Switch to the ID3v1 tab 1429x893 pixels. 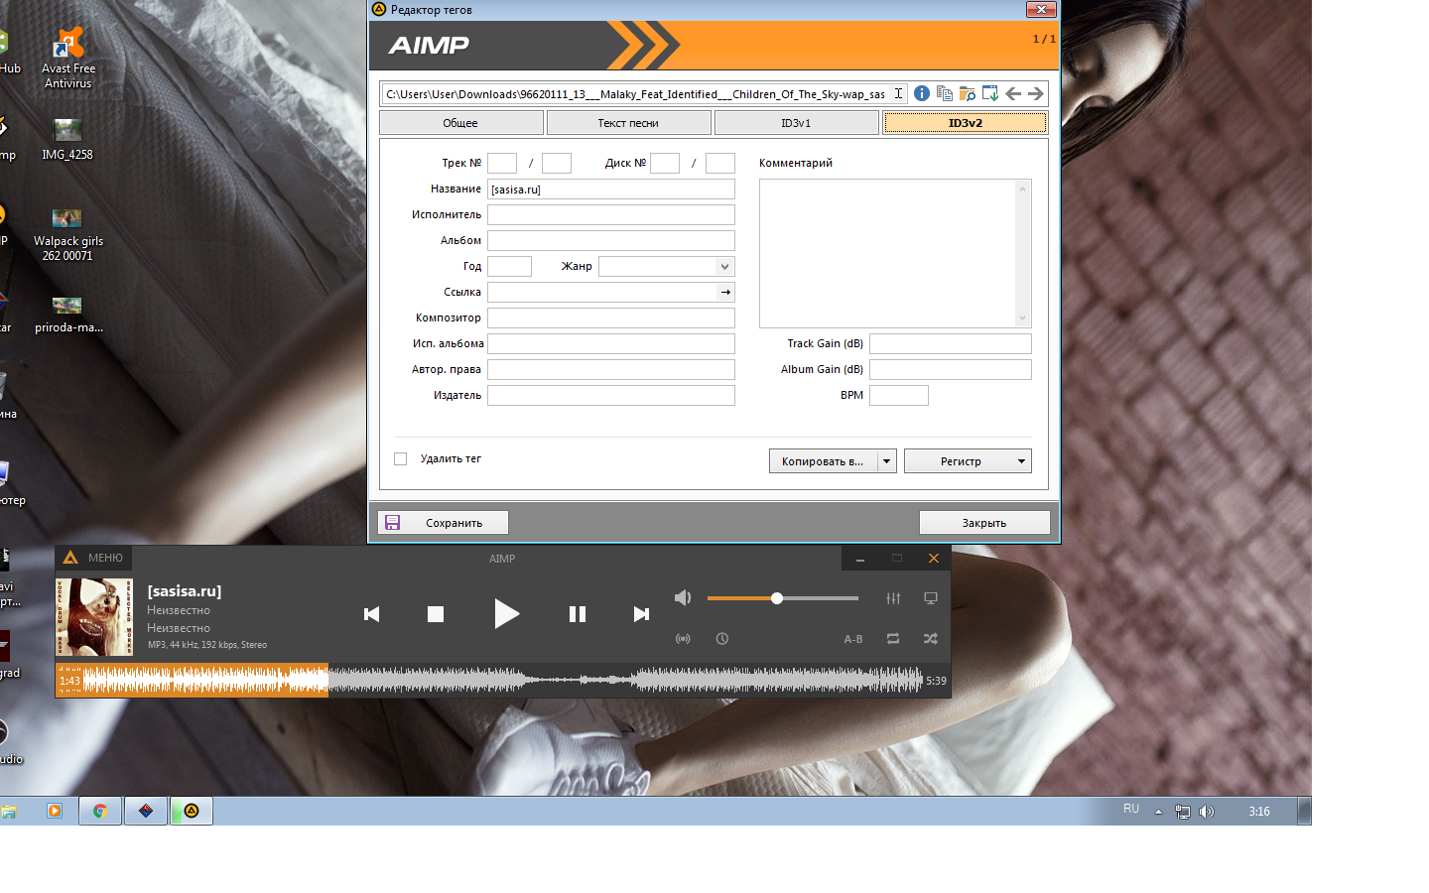pos(796,123)
